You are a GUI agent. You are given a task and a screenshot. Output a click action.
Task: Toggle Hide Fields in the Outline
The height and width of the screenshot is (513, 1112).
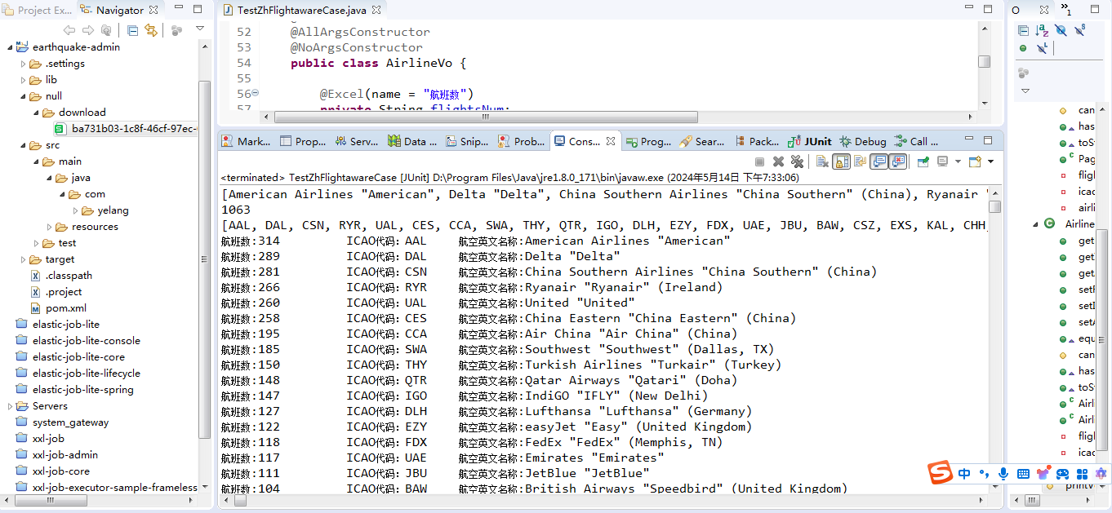point(1061,30)
